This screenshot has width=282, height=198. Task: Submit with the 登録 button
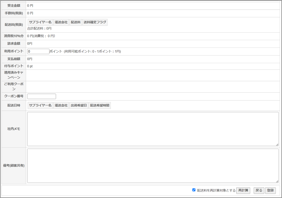270,190
